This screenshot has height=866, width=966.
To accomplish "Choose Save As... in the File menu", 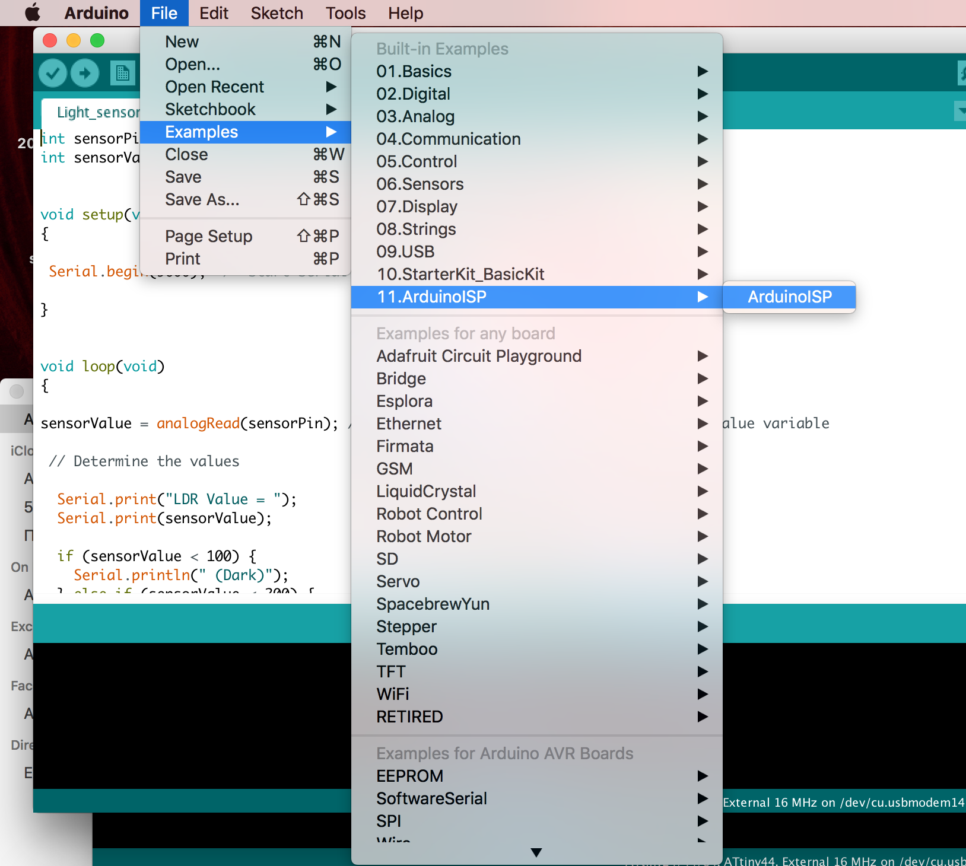I will pyautogui.click(x=246, y=199).
